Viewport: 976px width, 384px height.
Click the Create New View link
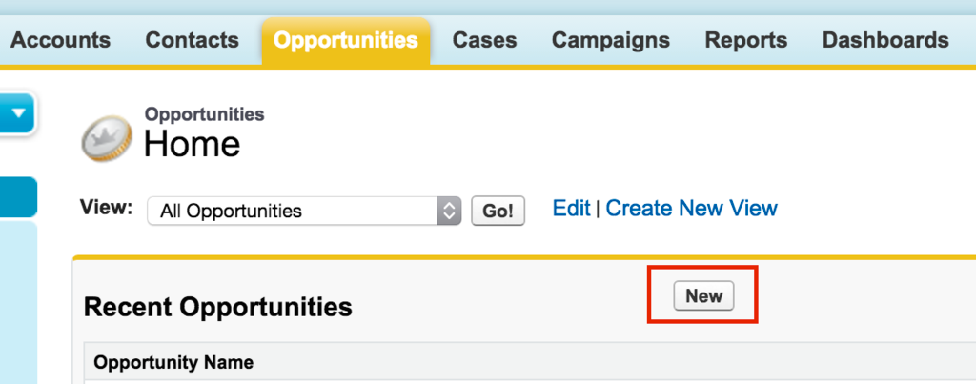click(x=692, y=208)
